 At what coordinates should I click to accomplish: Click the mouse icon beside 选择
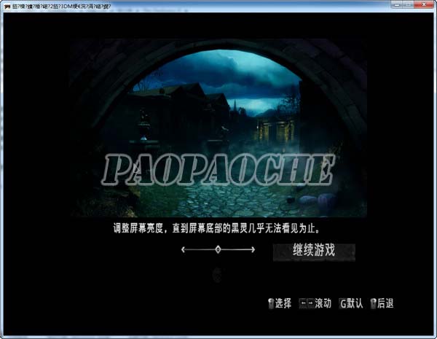[271, 303]
